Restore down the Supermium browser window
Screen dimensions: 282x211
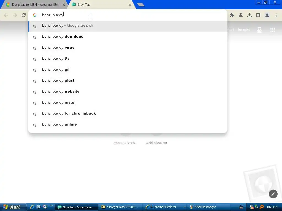click(x=266, y=2)
